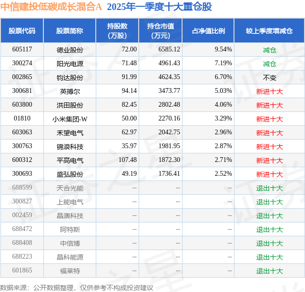The height and width of the screenshot is (292, 305).
Task: Select stock code 002459 晶澳科技
Action: coord(22,215)
